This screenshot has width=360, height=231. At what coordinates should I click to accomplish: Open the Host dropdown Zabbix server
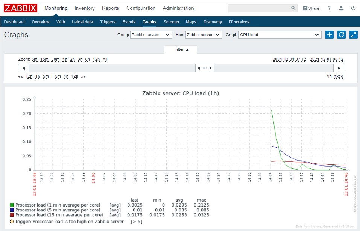click(x=204, y=35)
